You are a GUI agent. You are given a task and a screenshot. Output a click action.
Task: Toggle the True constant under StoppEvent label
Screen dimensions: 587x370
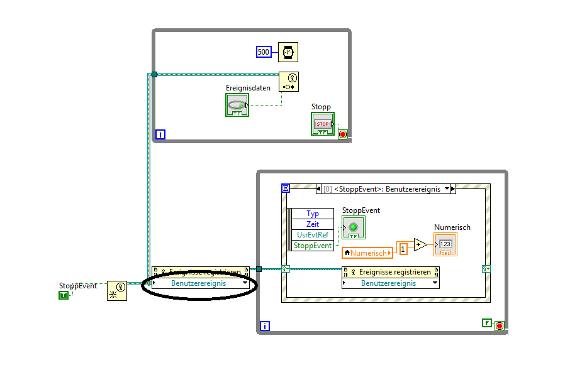(x=64, y=295)
